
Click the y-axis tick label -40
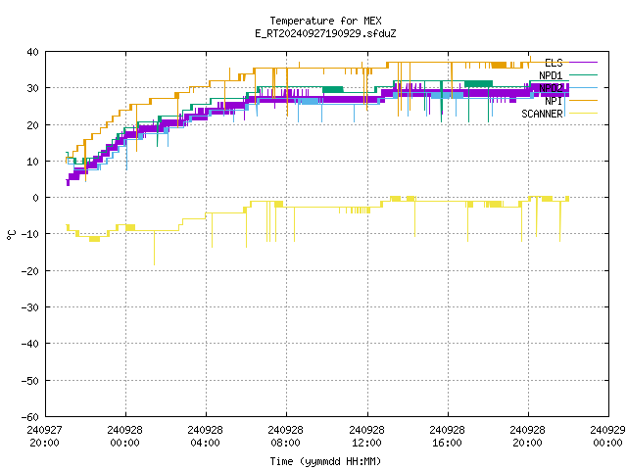(30, 344)
